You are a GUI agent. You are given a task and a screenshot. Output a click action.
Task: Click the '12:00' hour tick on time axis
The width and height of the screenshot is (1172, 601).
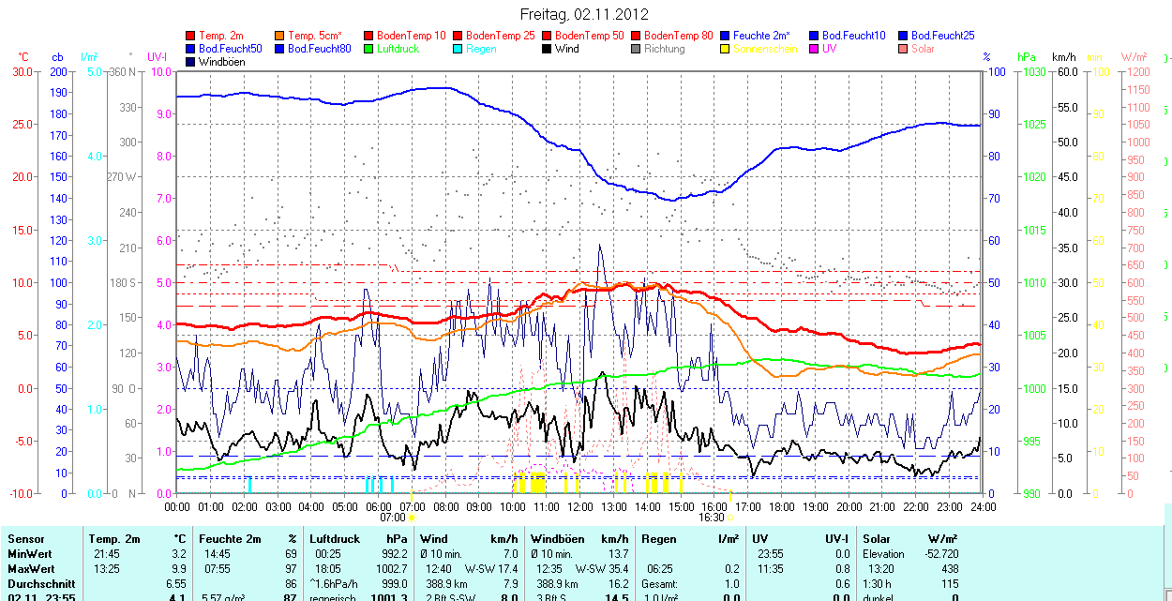pos(579,506)
